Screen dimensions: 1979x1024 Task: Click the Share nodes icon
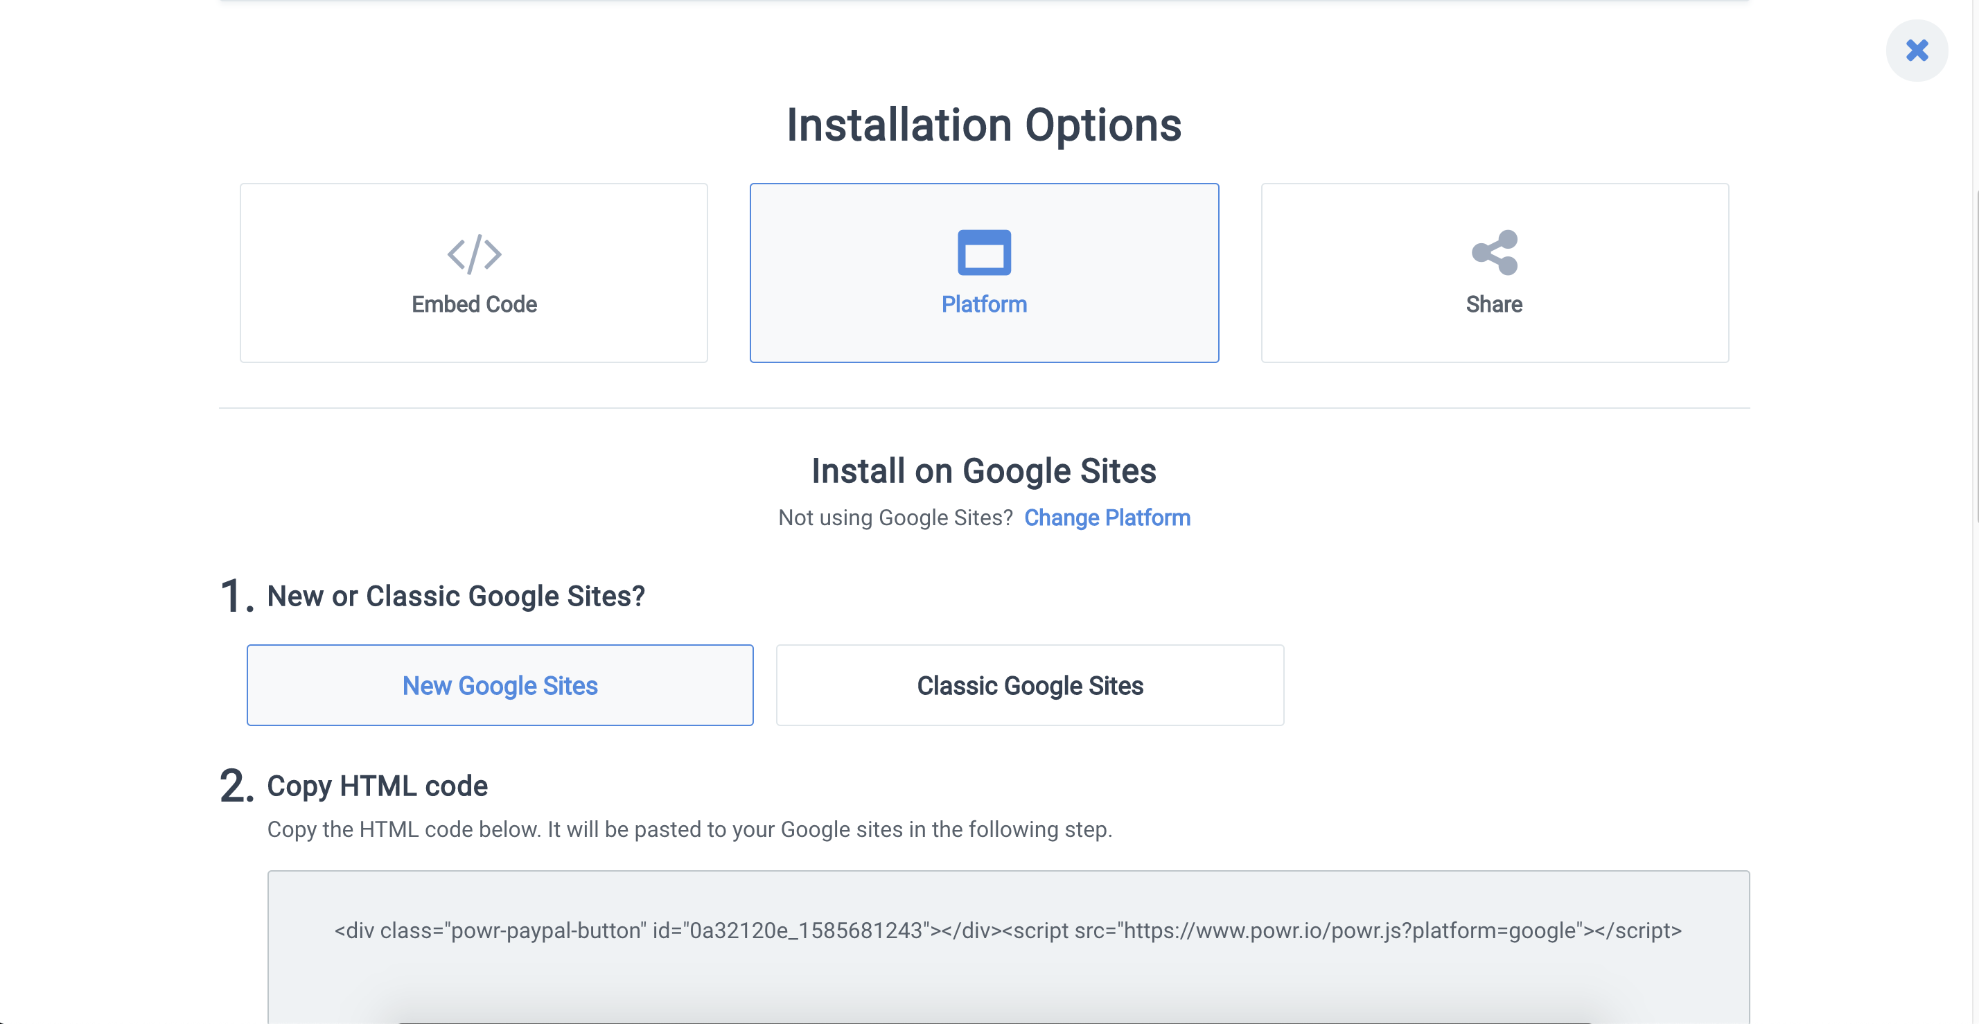pos(1494,252)
